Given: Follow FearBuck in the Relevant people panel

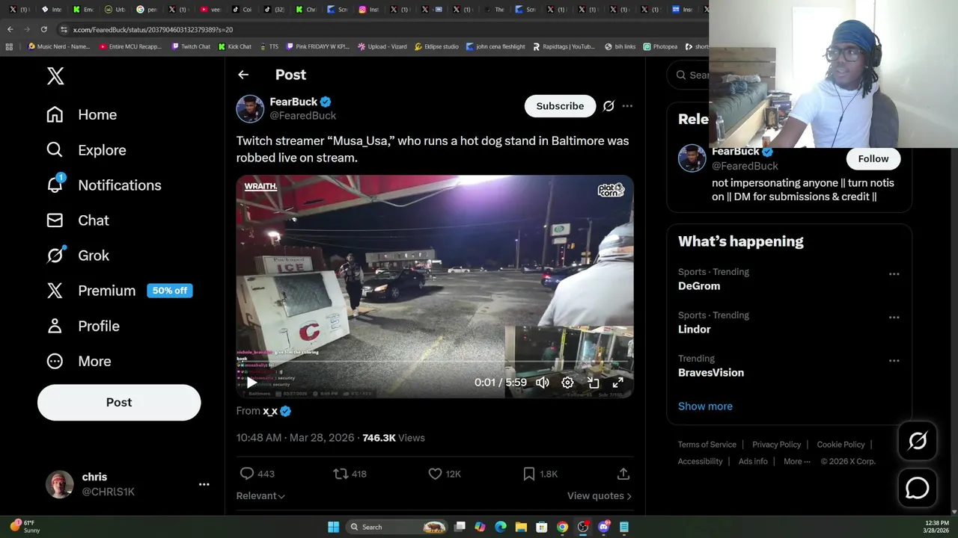Looking at the screenshot, I should pyautogui.click(x=873, y=158).
